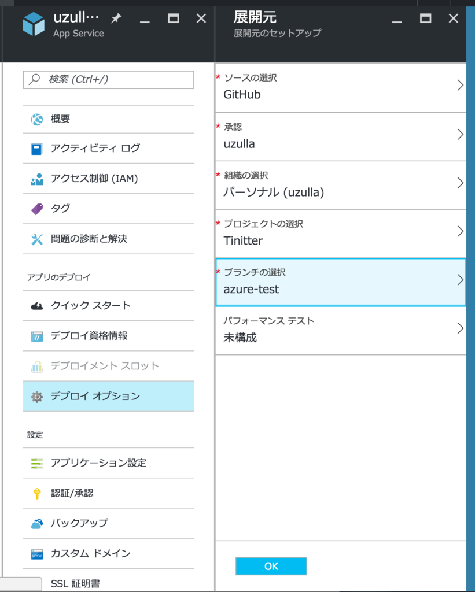Open アプリケーション設定

(x=108, y=463)
